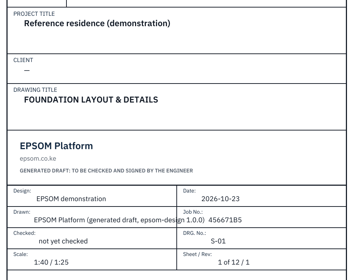Screen dimensions: 352x280
Task: Click the date value 2026-10-23
Action: pos(221,199)
